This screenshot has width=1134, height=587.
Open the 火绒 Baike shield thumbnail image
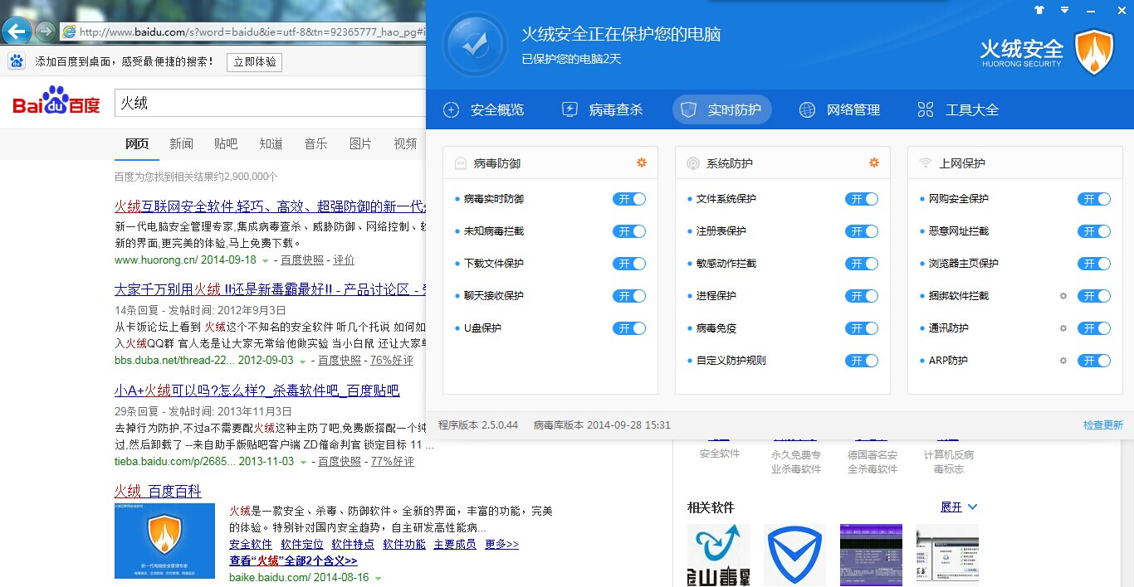pos(164,541)
